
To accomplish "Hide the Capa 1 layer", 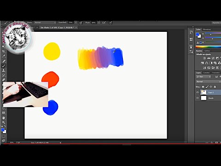I will pyautogui.click(x=198, y=92).
